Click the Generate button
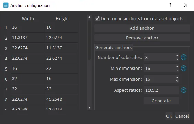 tap(161, 101)
